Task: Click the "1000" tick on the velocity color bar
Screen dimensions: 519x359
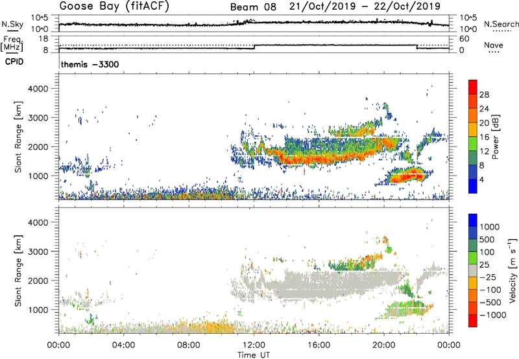Action: (x=490, y=227)
